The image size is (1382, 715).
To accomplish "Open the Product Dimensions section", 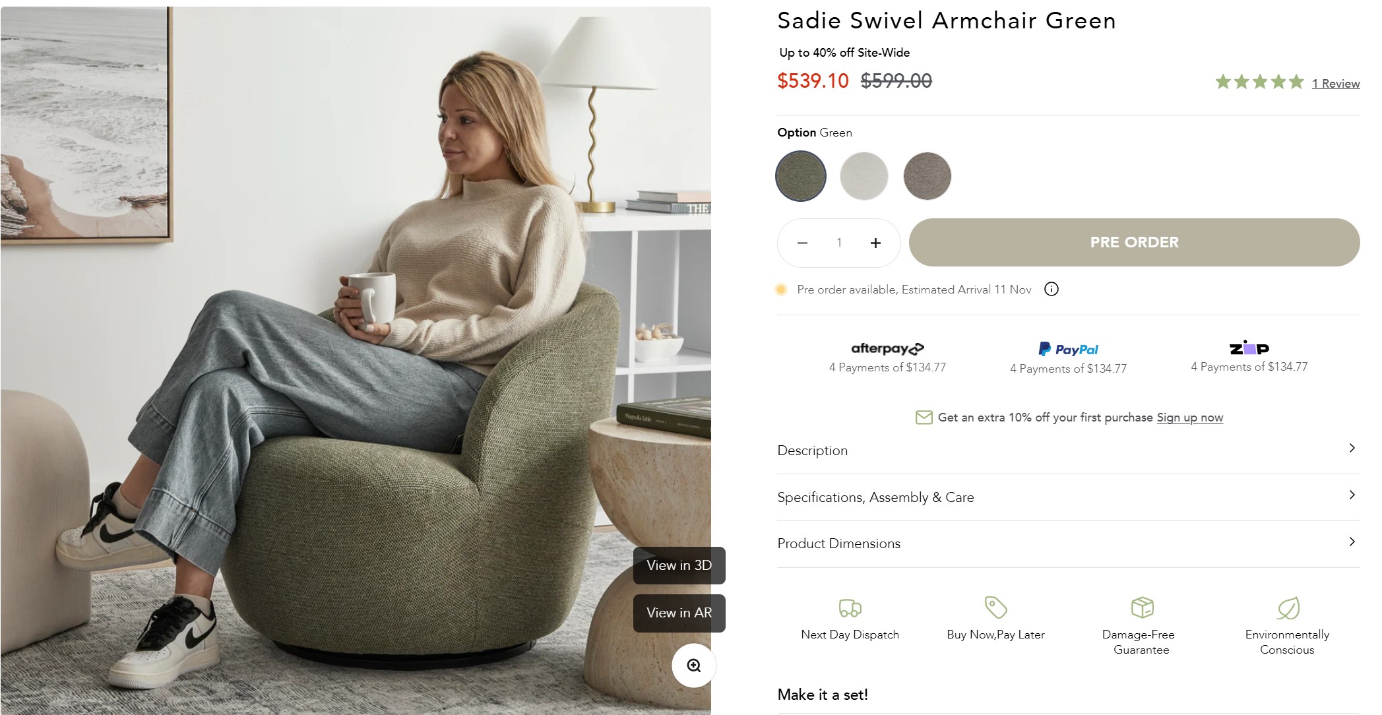I will [x=1068, y=544].
